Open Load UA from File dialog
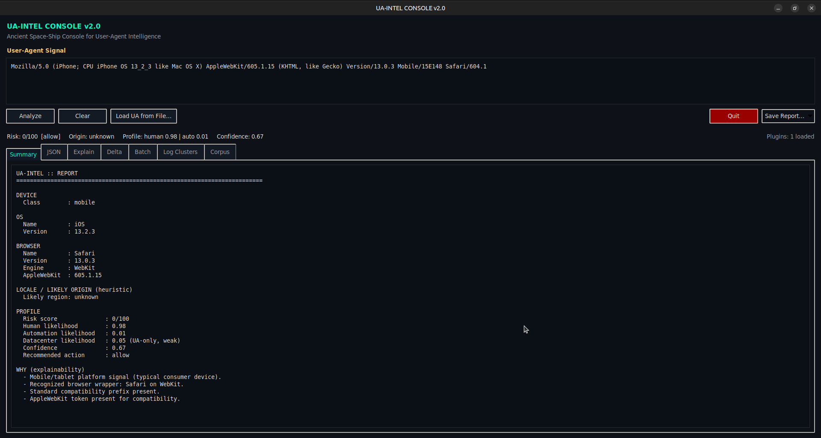821x438 pixels. point(143,116)
